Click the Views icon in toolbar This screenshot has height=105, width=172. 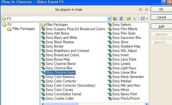143,19
